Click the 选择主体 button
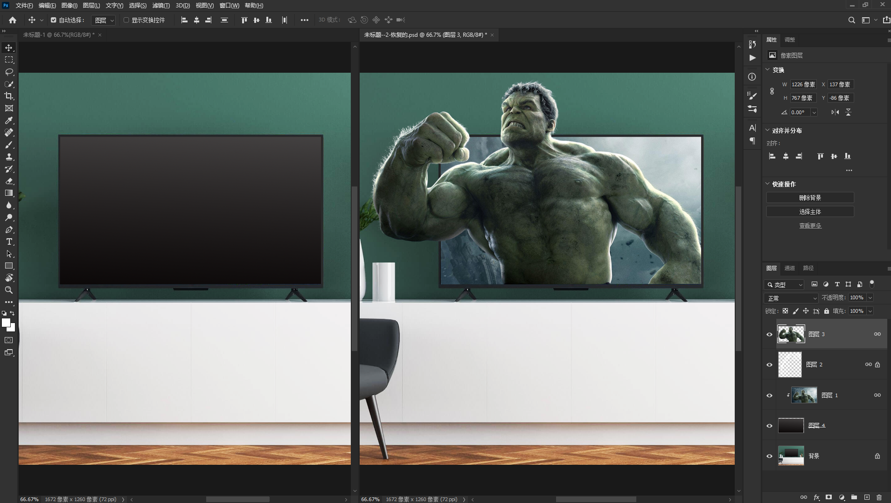Screen dimensions: 891x503 (x=810, y=212)
